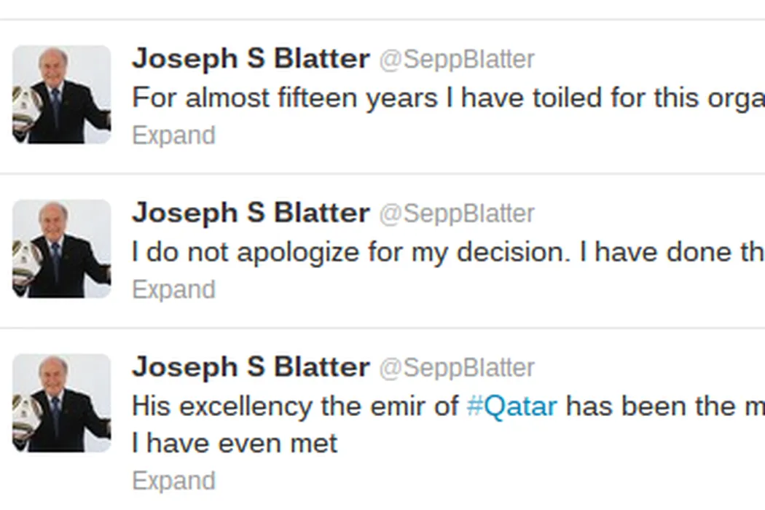
Task: Click the soccer ball in the second tweet's avatar
Action: tap(25, 260)
